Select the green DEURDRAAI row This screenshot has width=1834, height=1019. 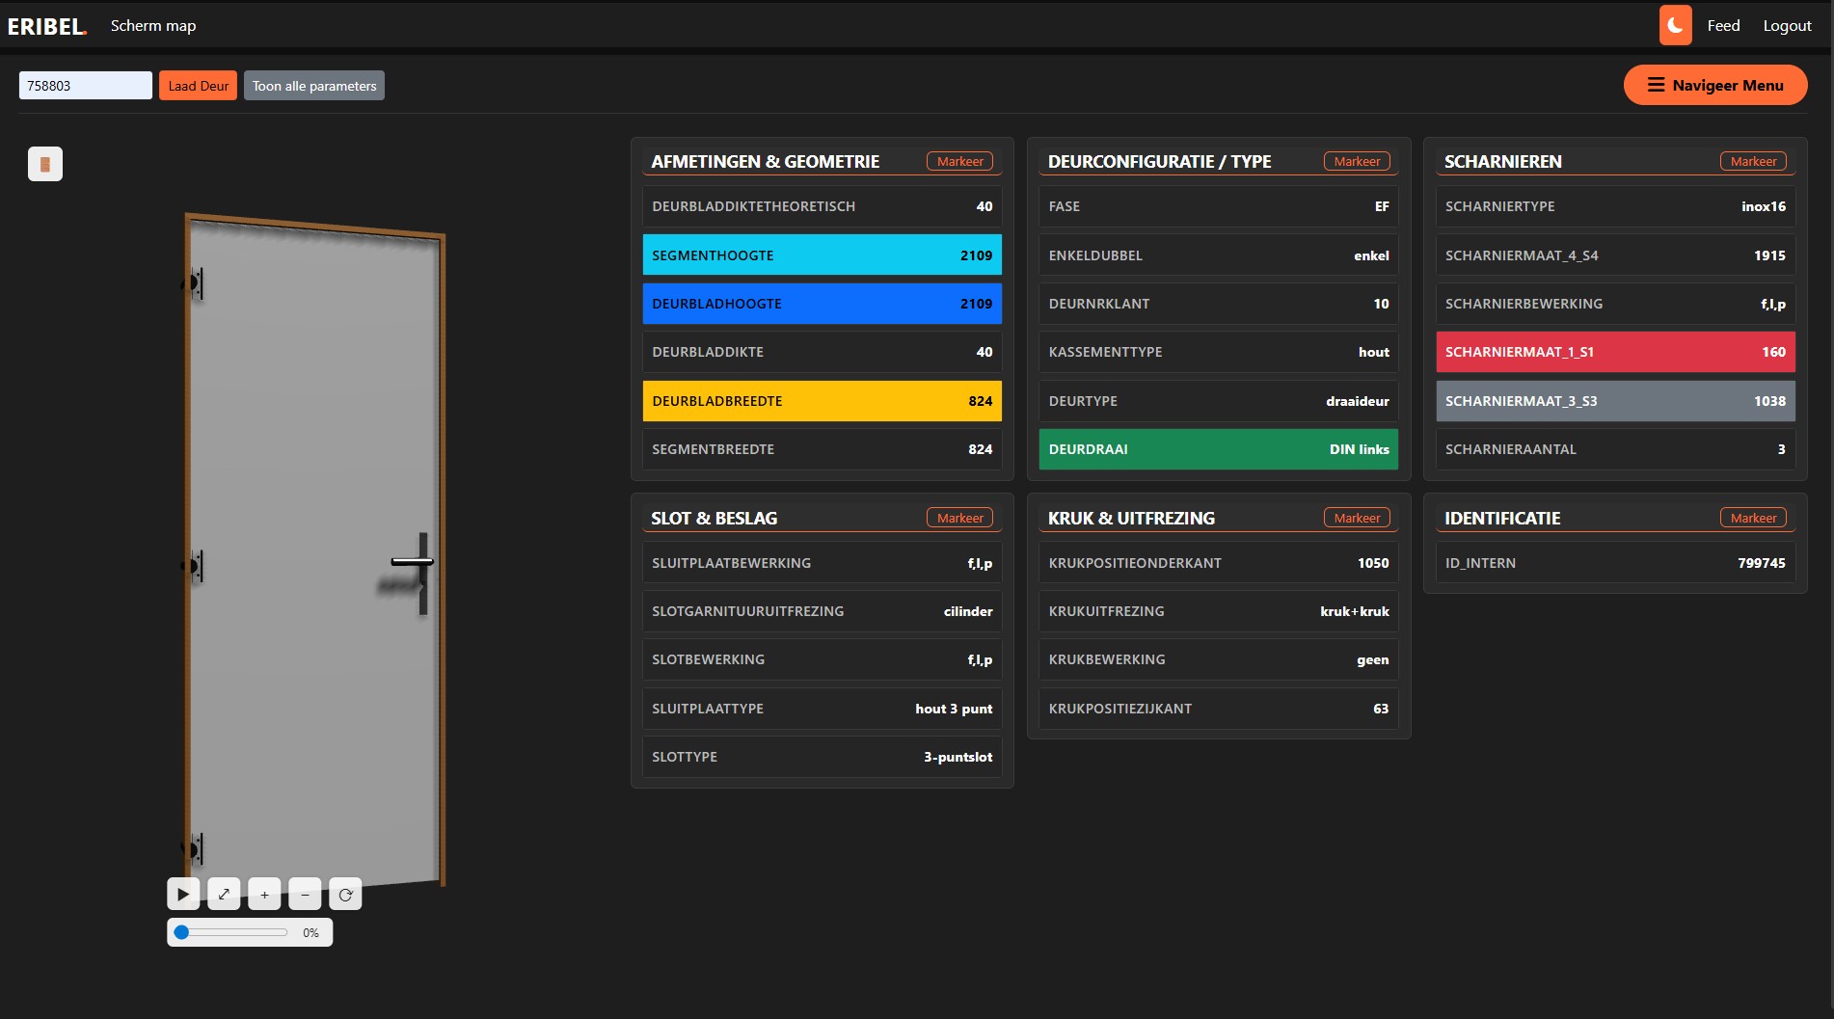1219,449
